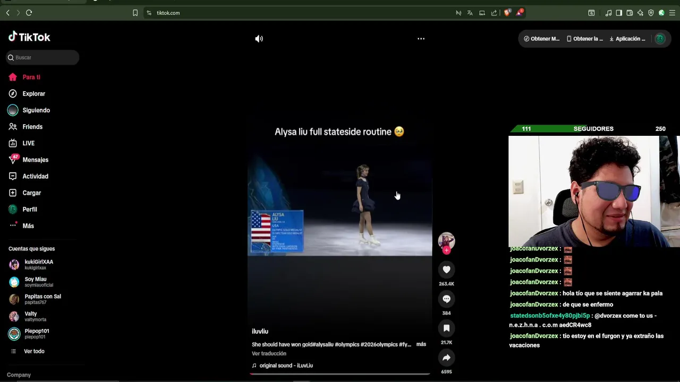
Task: Open the Friends section
Action: [25, 126]
